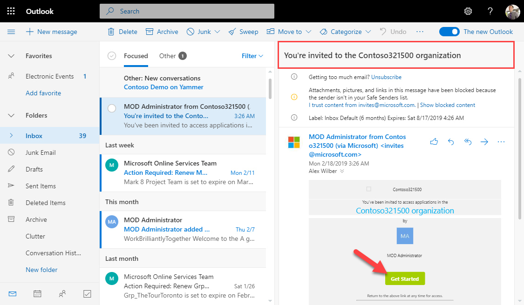This screenshot has height=305, width=524.
Task: Click the Move to button
Action: [x=284, y=32]
